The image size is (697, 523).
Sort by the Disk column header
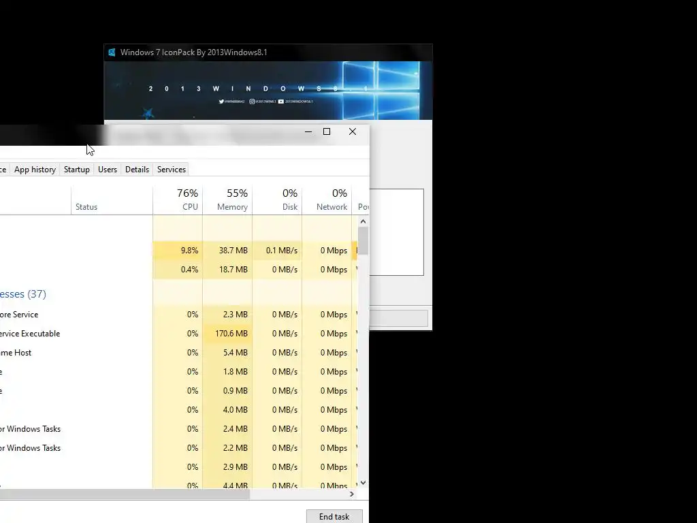(x=277, y=200)
